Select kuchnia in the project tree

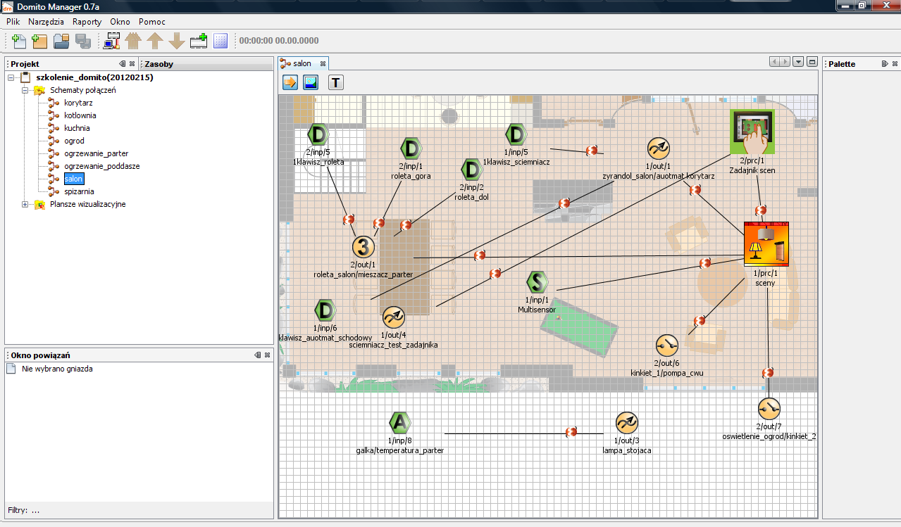(77, 128)
